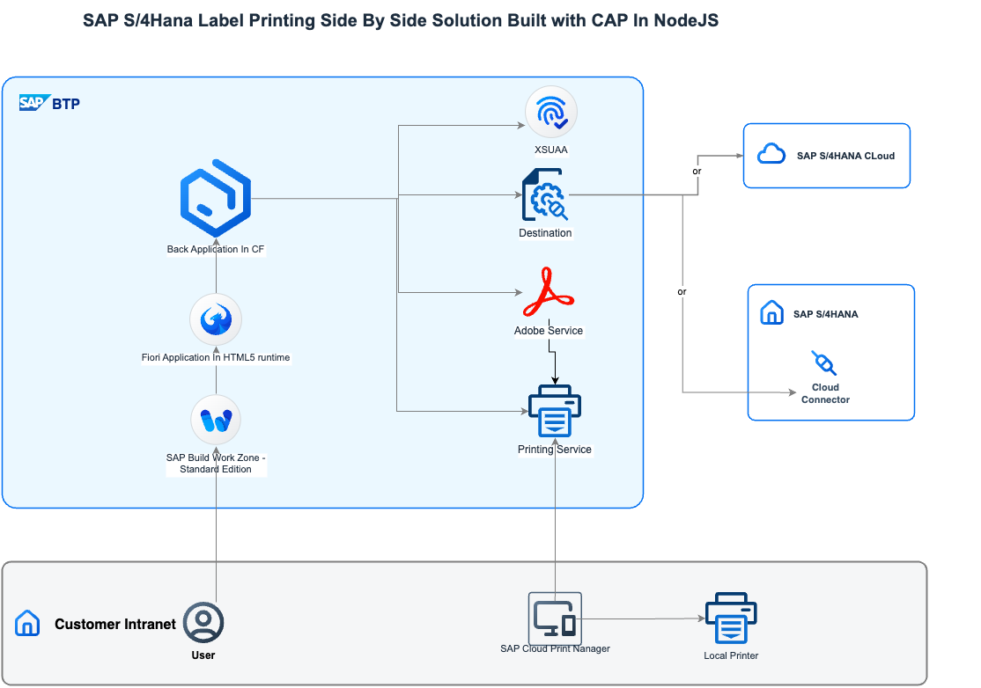Select the Fiori Application In HTML5 runtime icon
The width and height of the screenshot is (981, 688).
click(x=215, y=319)
